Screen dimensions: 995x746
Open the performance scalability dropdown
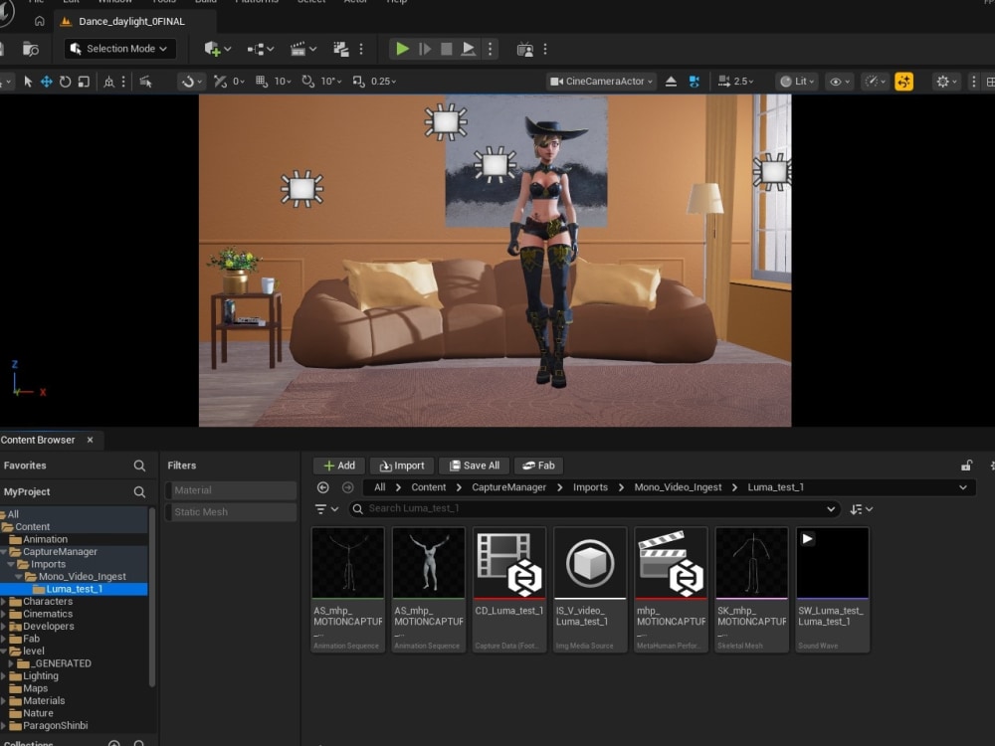click(x=875, y=82)
